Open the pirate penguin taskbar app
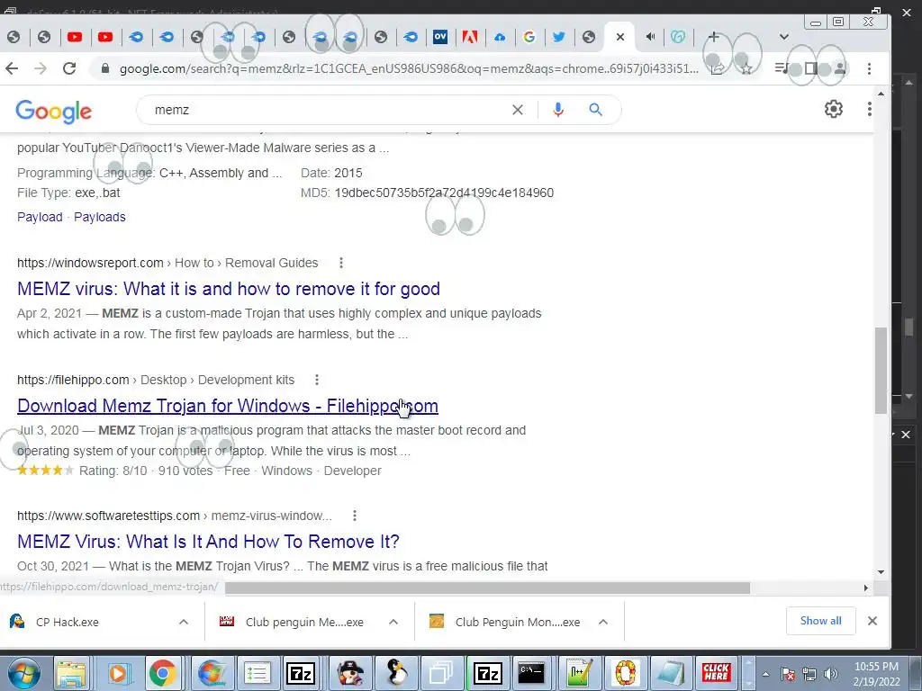Viewport: 922px width, 691px height. pos(350,673)
